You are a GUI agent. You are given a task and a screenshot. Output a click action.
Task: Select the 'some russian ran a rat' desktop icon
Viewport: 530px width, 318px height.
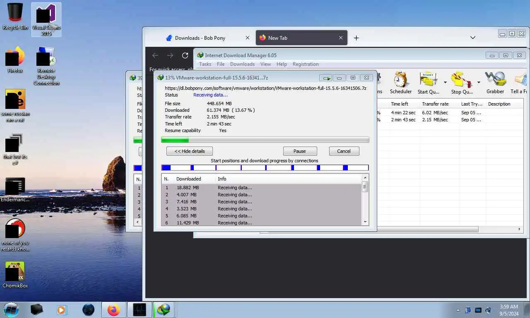[15, 106]
